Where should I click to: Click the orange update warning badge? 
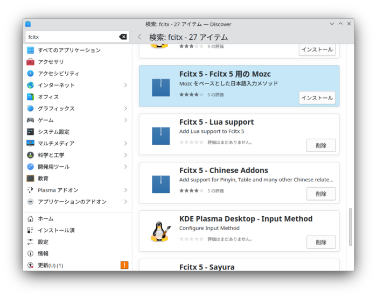pyautogui.click(x=124, y=265)
